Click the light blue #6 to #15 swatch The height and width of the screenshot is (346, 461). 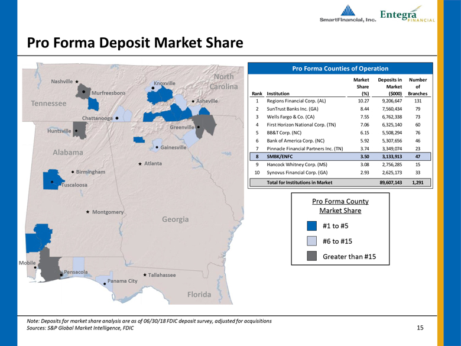[x=311, y=241]
